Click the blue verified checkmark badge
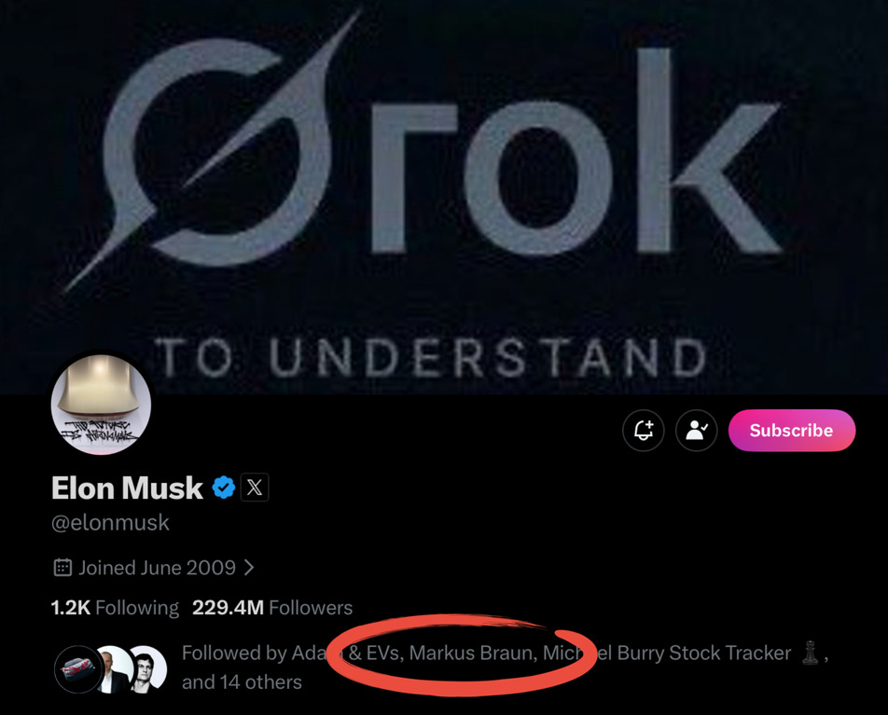 pos(224,488)
